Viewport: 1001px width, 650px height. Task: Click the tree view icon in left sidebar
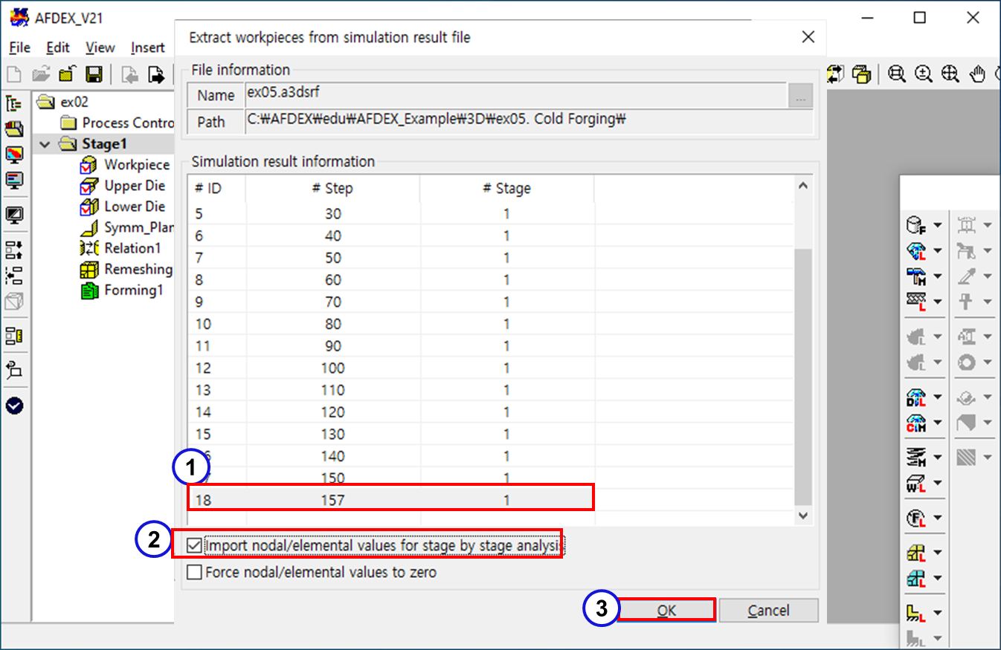coord(14,103)
